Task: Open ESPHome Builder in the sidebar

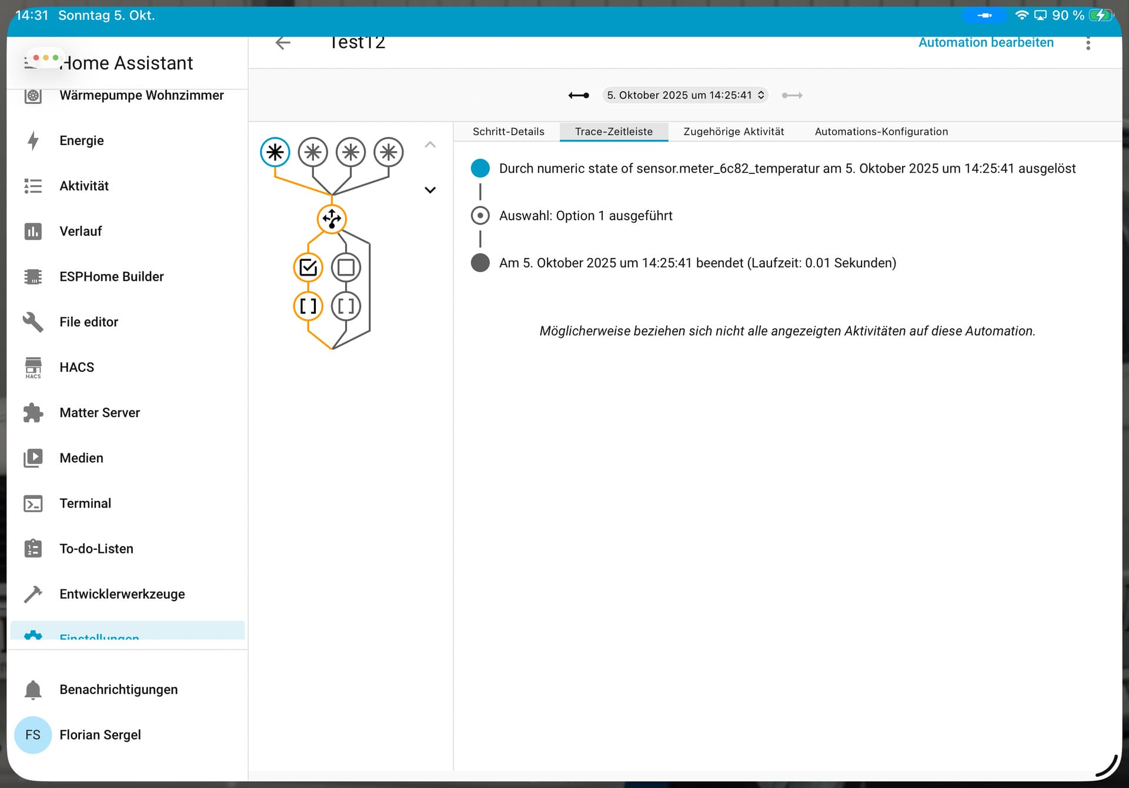Action: (x=111, y=277)
